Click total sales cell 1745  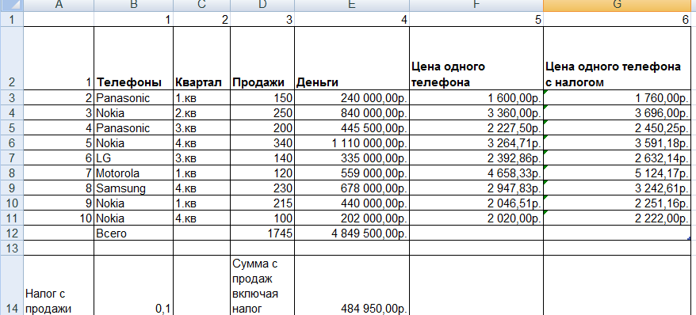coord(262,233)
